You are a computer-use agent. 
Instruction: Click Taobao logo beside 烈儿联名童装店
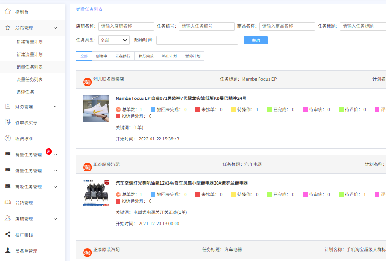click(x=87, y=82)
